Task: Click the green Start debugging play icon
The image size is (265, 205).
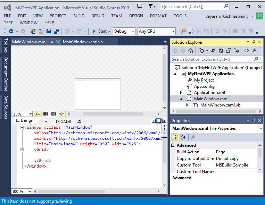Action: [94, 31]
